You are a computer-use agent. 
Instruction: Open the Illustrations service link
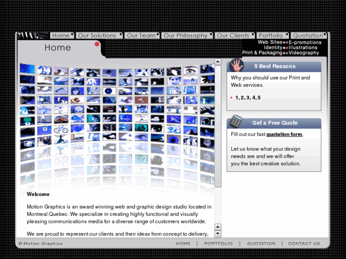[x=303, y=48]
